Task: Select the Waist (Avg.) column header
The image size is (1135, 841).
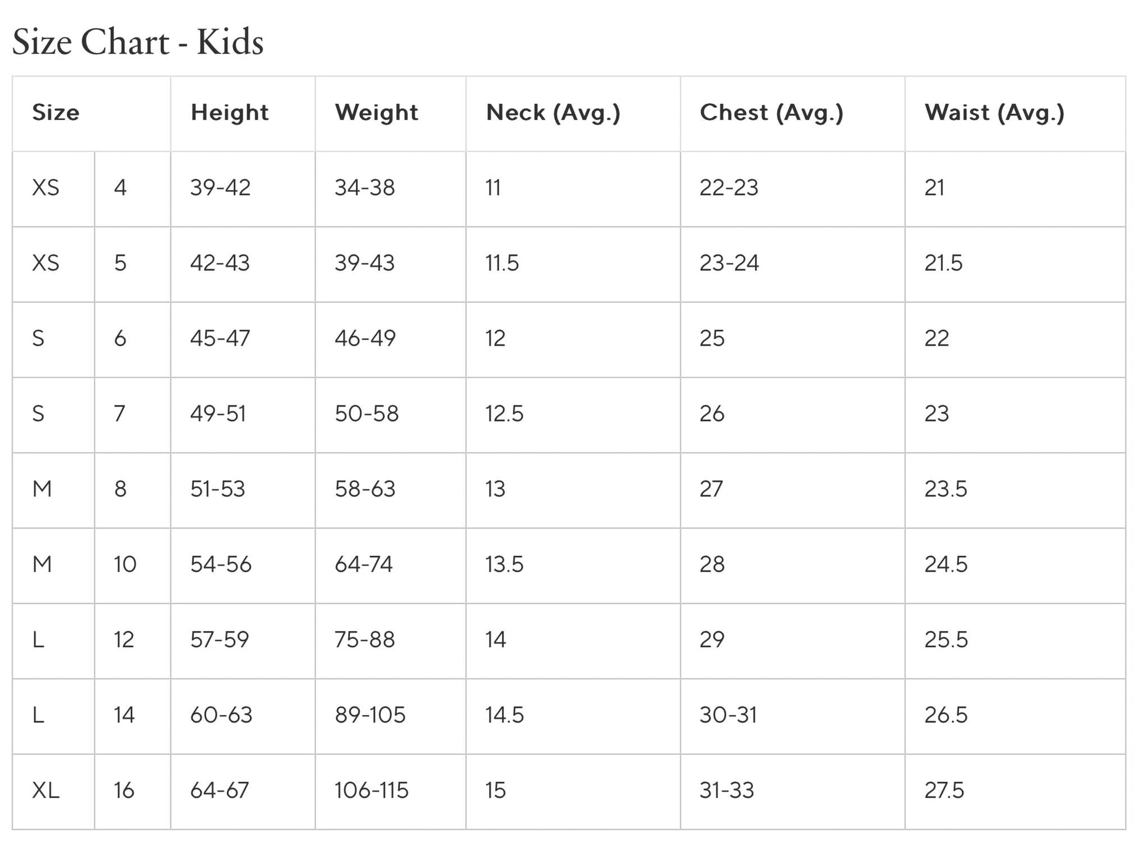Action: (994, 113)
